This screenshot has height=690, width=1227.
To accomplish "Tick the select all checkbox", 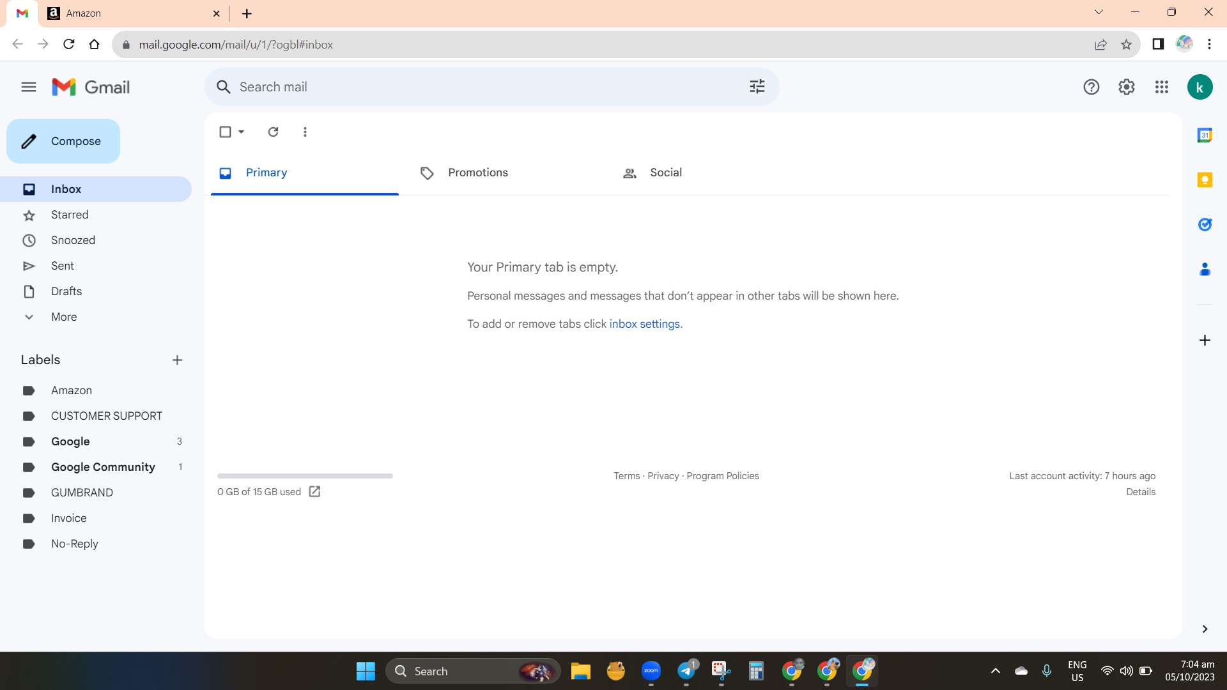I will 225,132.
